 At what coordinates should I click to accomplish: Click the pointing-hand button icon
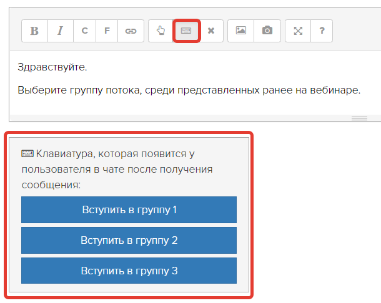[161, 31]
